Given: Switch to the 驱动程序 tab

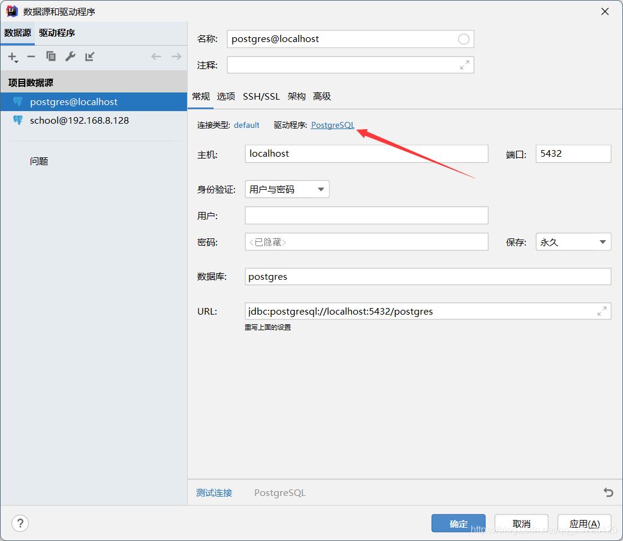Looking at the screenshot, I should [56, 33].
